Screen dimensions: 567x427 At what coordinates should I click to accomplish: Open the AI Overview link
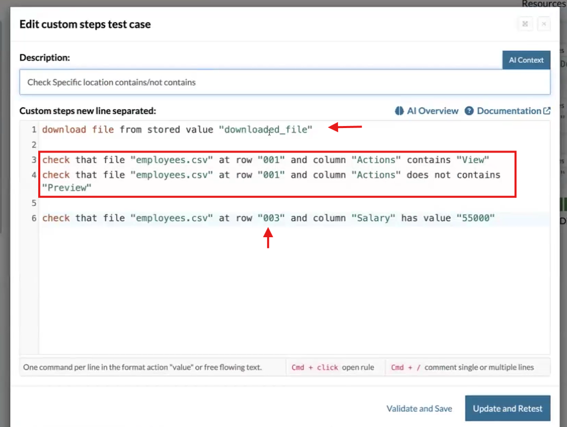(x=427, y=111)
